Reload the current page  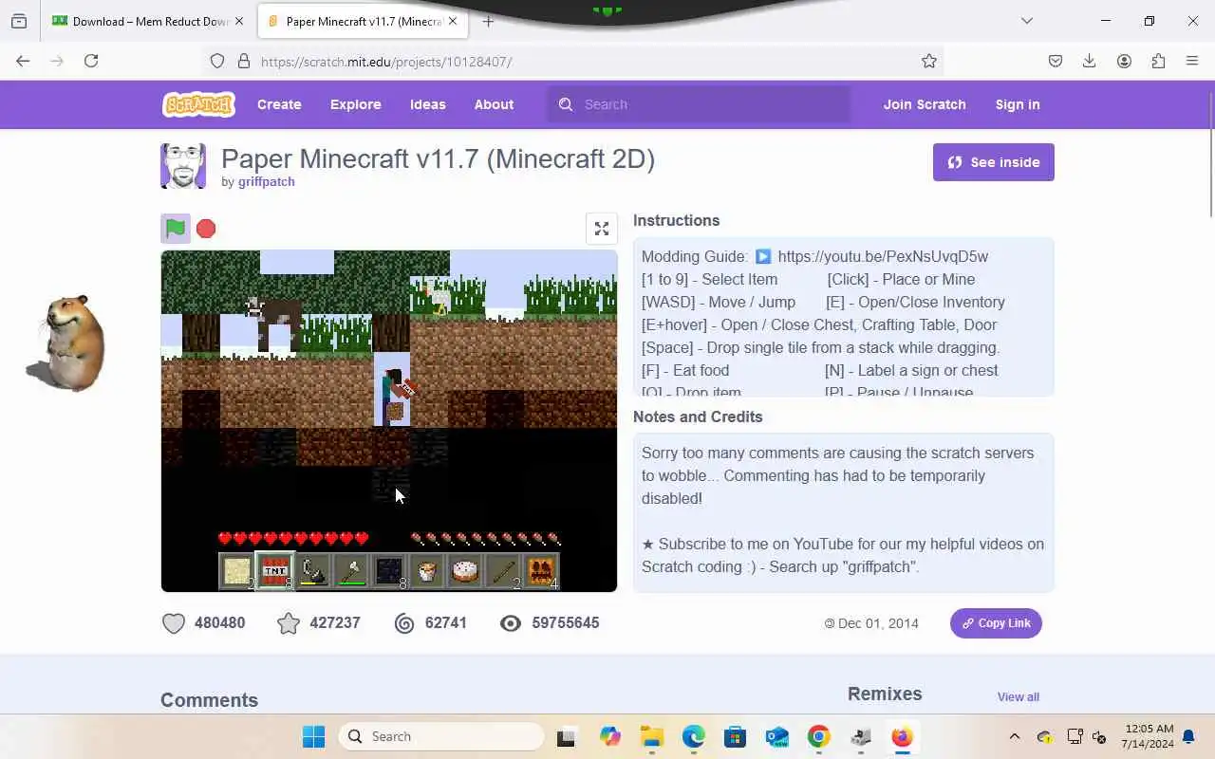(x=91, y=61)
